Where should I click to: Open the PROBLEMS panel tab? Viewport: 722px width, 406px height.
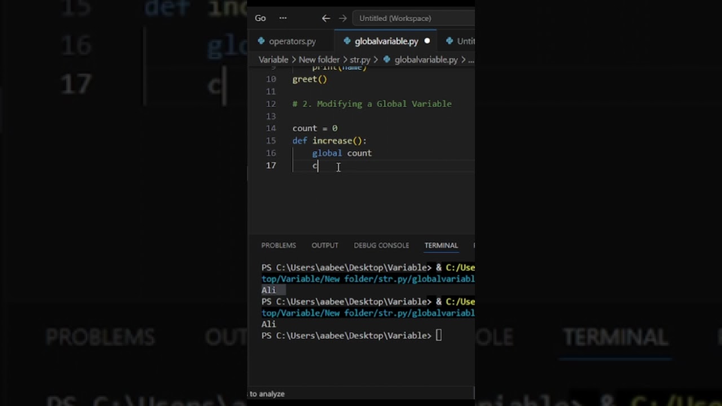pyautogui.click(x=279, y=245)
